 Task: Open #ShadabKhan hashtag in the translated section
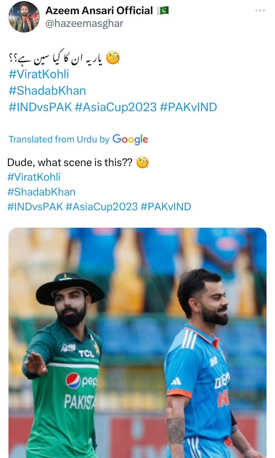[x=41, y=192]
